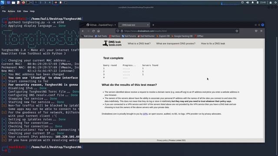Open the Kali applications menu icon
The width and height of the screenshot is (278, 156).
(2, 3)
